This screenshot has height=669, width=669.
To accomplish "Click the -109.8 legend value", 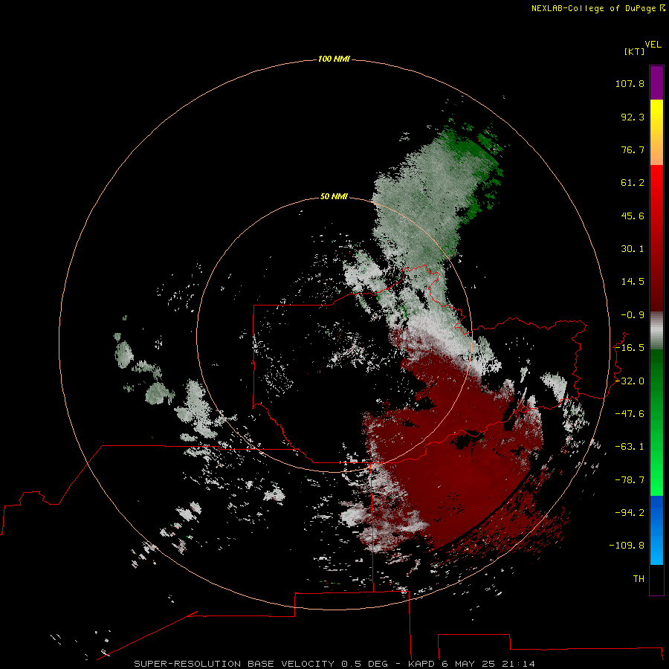I will click(x=627, y=546).
